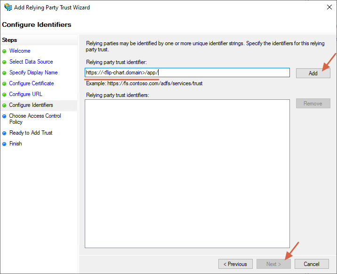Screen dimensions: 337x274
Task: Click the green bullet beside Configure URL
Action: click(x=4, y=95)
